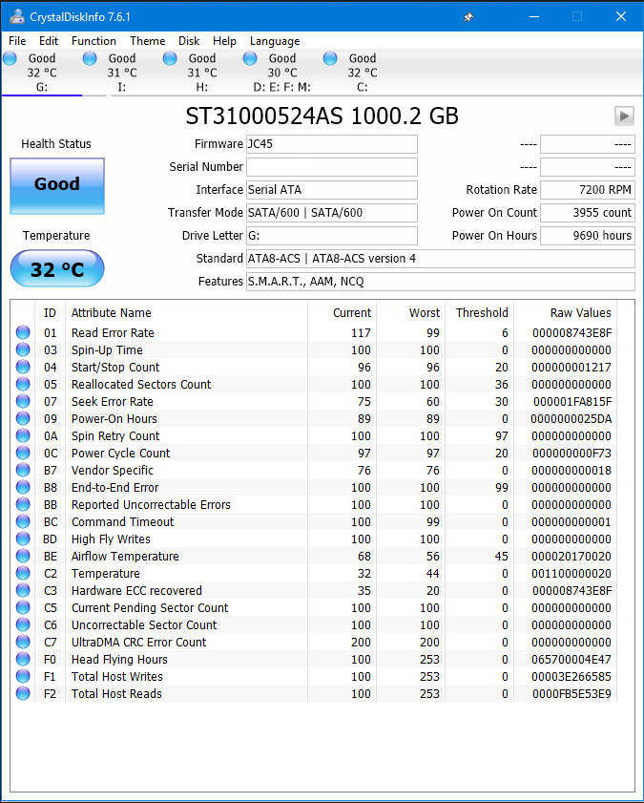This screenshot has height=803, width=644.
Task: Click status orb for Read Error Rate
Action: pyautogui.click(x=23, y=332)
